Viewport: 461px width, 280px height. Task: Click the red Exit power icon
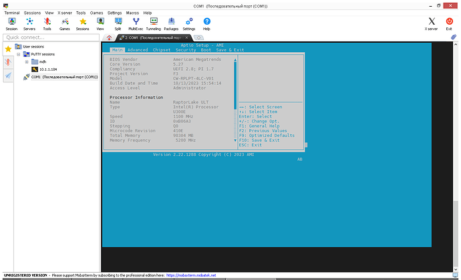(449, 24)
